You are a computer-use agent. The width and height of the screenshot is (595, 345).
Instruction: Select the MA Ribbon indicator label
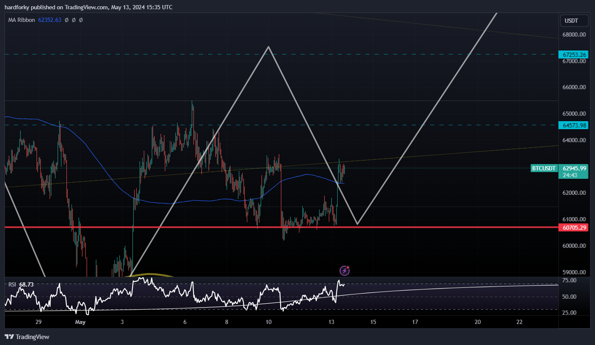21,20
